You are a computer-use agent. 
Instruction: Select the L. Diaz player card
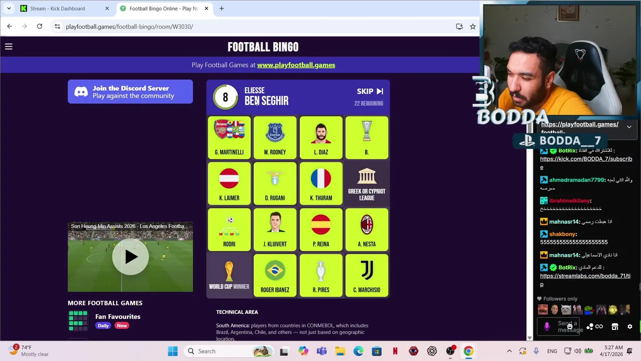point(321,137)
